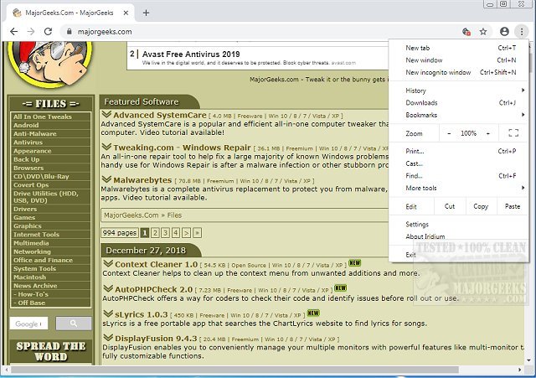Viewport: 536px width, 378px height.
Task: Click the fullscreen zoom icon
Action: pos(513,133)
